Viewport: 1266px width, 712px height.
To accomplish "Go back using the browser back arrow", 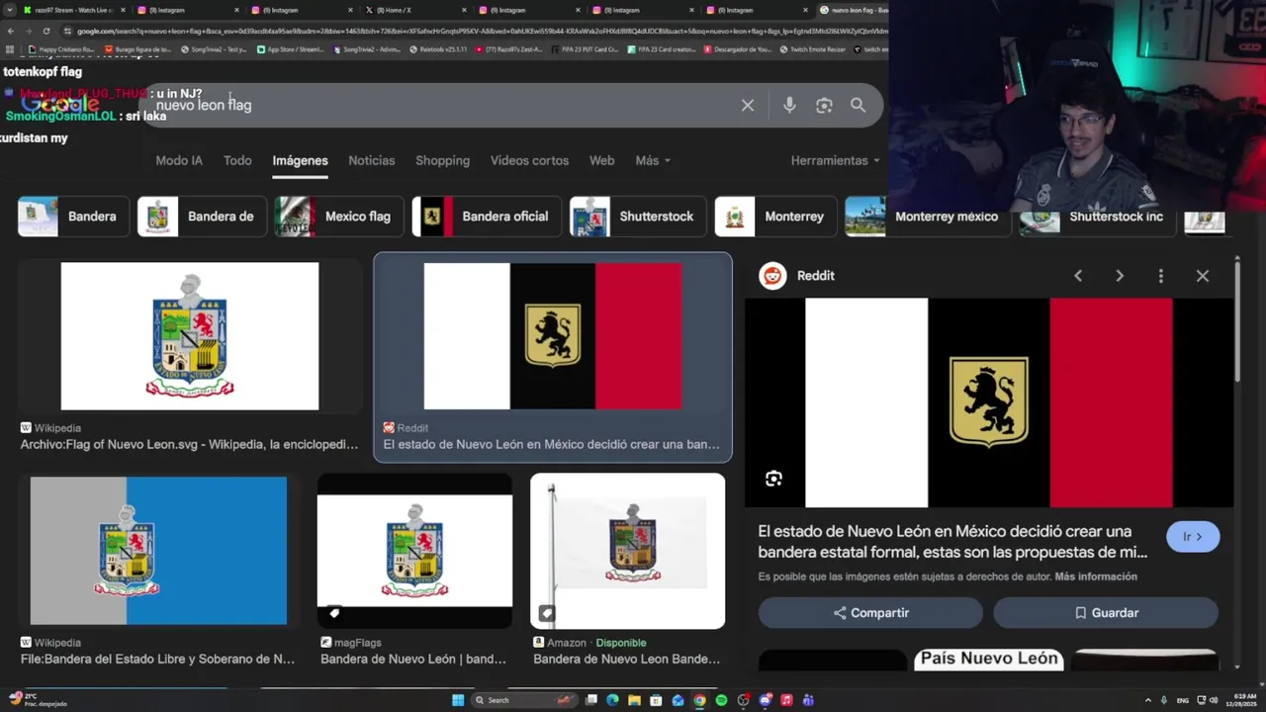I will (11, 31).
